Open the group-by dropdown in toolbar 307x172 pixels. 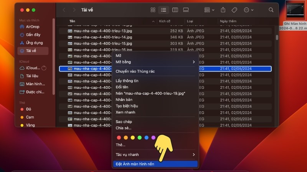point(210,10)
